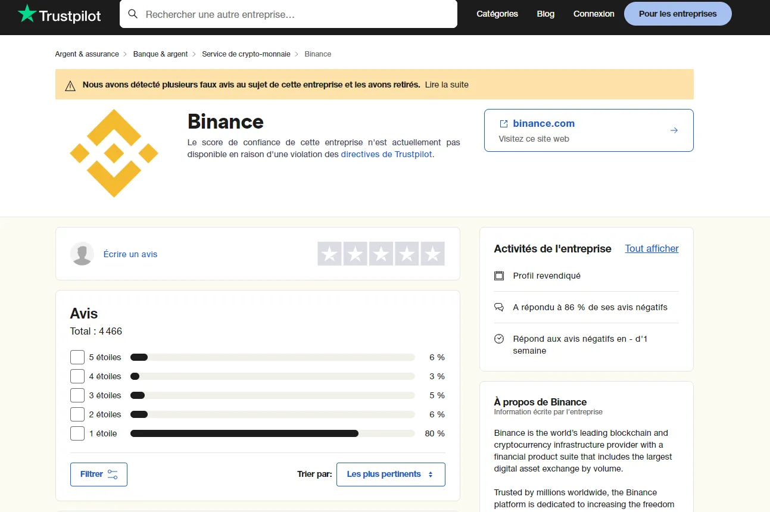Check the 3 étoiles checkbox
The height and width of the screenshot is (512, 770).
77,395
